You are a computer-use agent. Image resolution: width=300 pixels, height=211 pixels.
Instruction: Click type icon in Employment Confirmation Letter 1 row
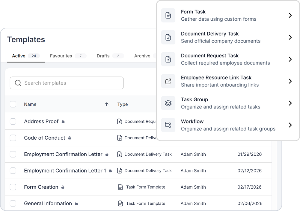(x=120, y=171)
